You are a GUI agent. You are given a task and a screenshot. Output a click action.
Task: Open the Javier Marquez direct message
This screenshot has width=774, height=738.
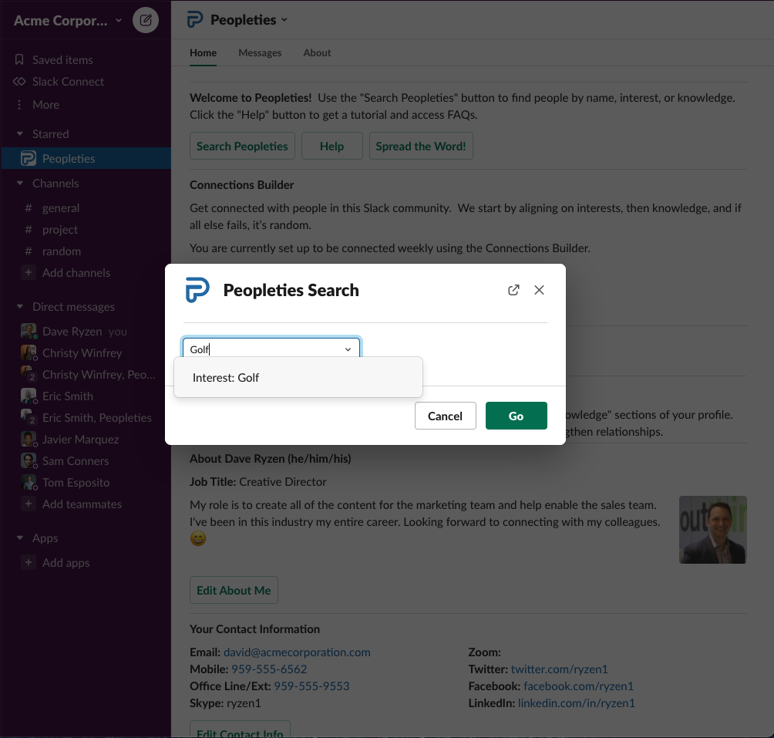coord(86,440)
